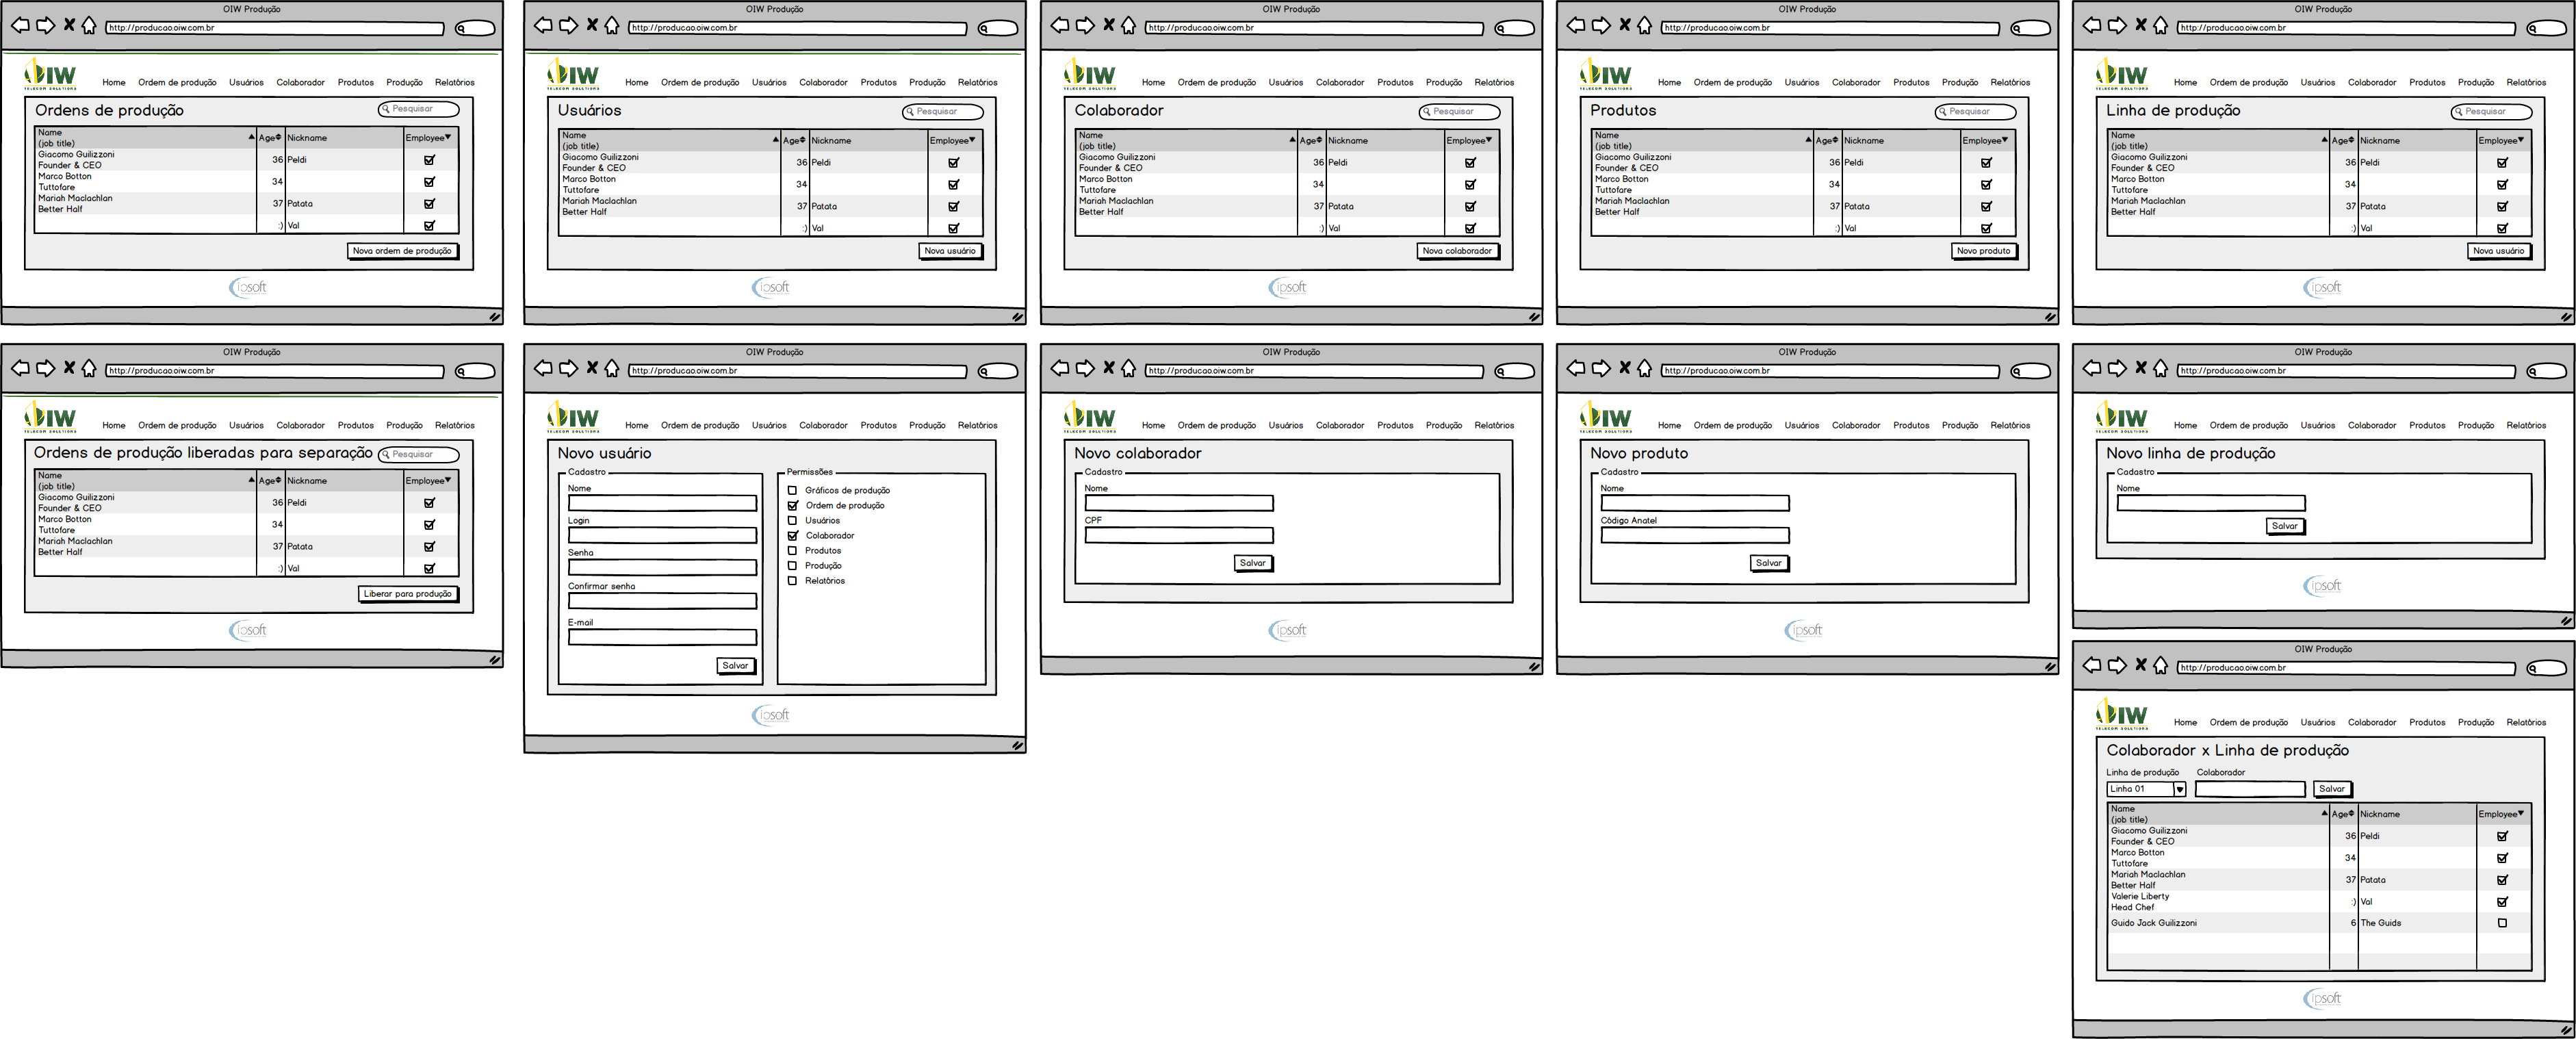Click Código Anatel field in Novo produto

pos(1695,535)
